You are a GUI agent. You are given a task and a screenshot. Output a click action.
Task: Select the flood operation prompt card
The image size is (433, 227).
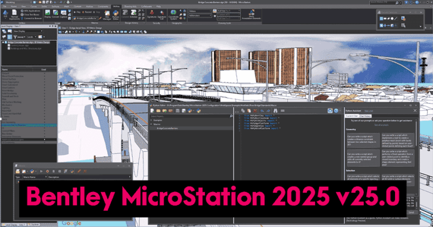[x=398, y=158]
